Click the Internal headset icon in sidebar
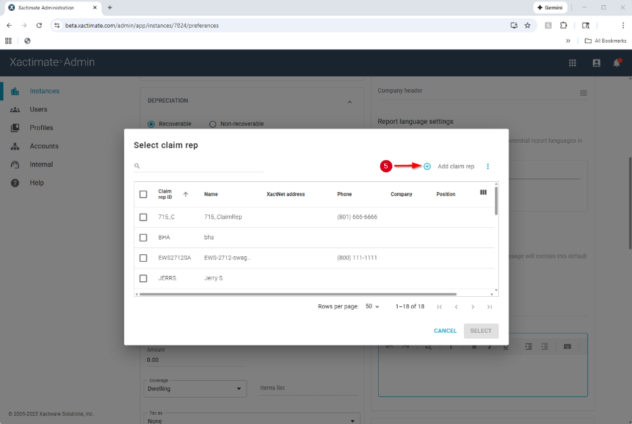 (x=15, y=165)
